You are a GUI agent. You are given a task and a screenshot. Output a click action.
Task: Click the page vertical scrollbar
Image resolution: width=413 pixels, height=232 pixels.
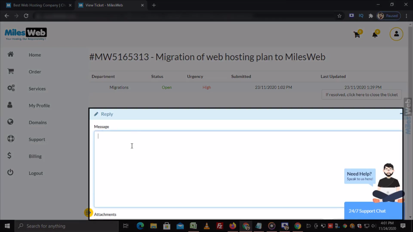[x=411, y=121]
